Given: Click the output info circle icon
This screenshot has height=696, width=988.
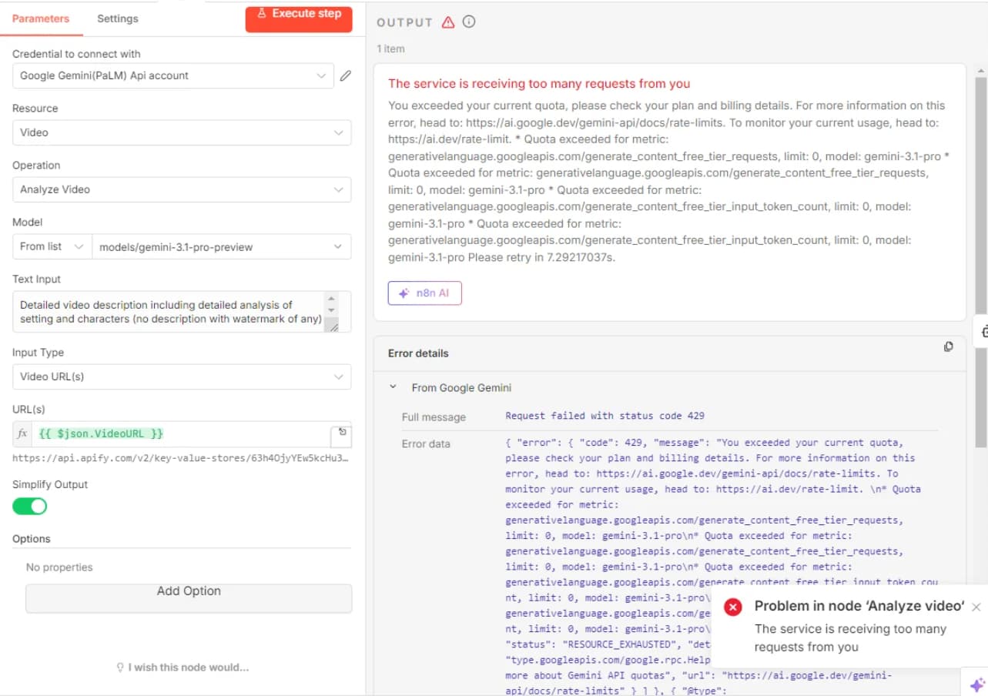Looking at the screenshot, I should point(468,22).
